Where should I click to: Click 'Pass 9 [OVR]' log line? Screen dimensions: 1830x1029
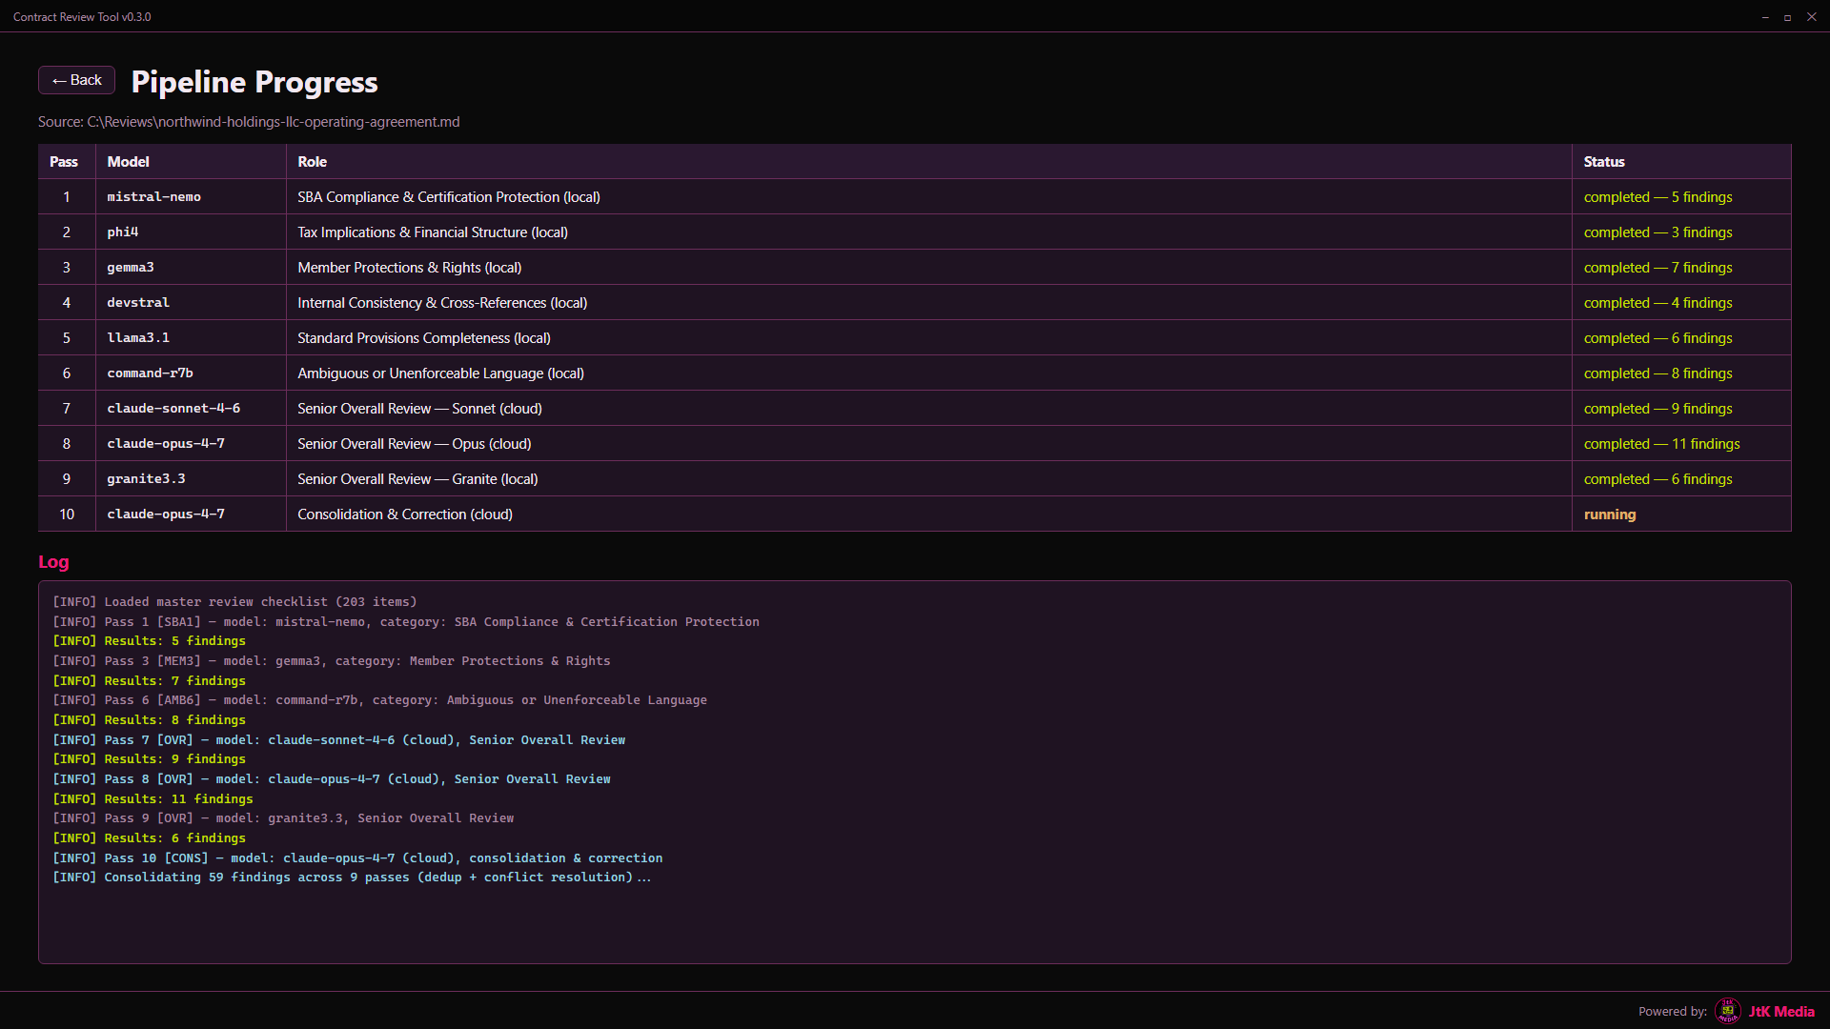click(283, 818)
